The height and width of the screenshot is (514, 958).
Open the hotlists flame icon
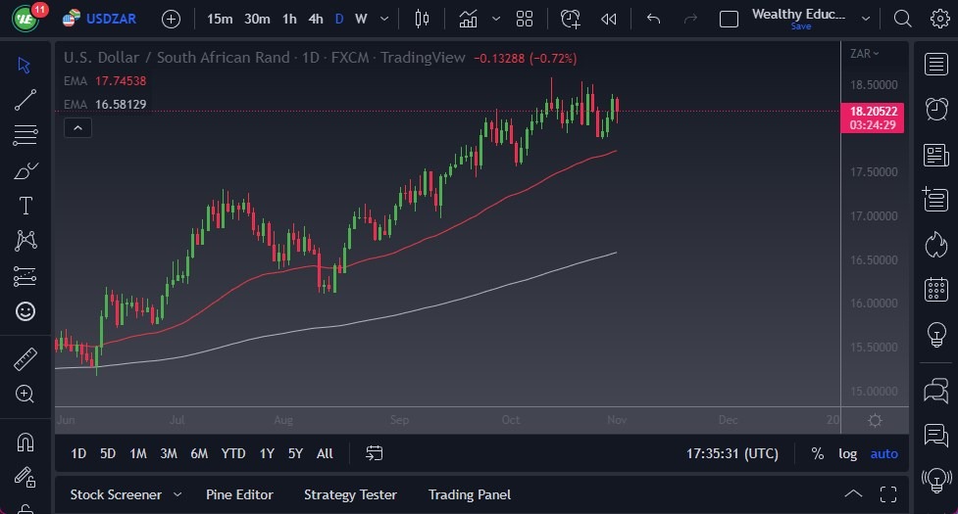click(936, 245)
